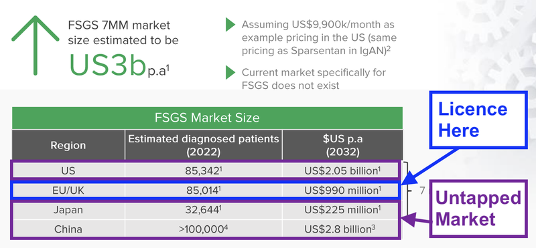Click the purple arrow pointing to Japan row
Image resolution: width=536 pixels, height=248 pixels.
tap(417, 218)
